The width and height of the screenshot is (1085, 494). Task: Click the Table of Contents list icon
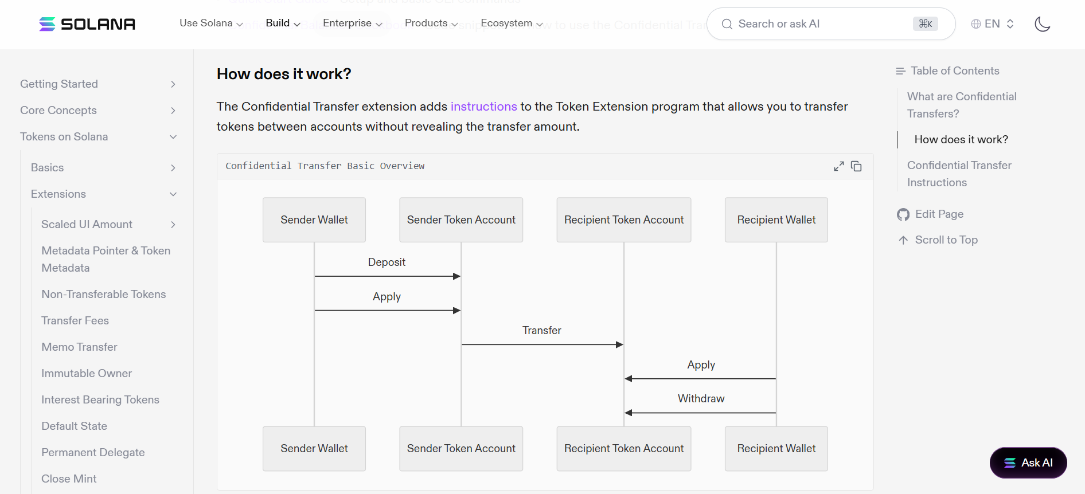tap(900, 71)
